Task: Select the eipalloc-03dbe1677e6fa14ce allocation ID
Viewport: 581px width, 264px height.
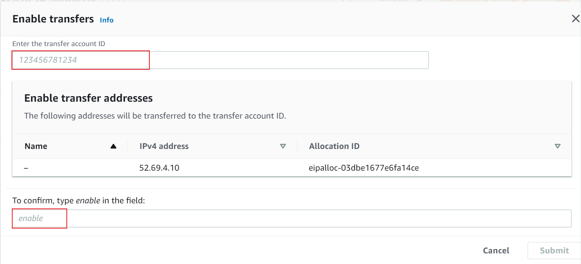Action: click(x=364, y=168)
